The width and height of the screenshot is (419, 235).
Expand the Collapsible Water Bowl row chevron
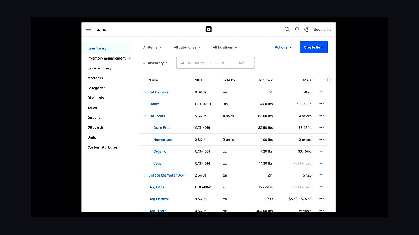pyautogui.click(x=145, y=175)
